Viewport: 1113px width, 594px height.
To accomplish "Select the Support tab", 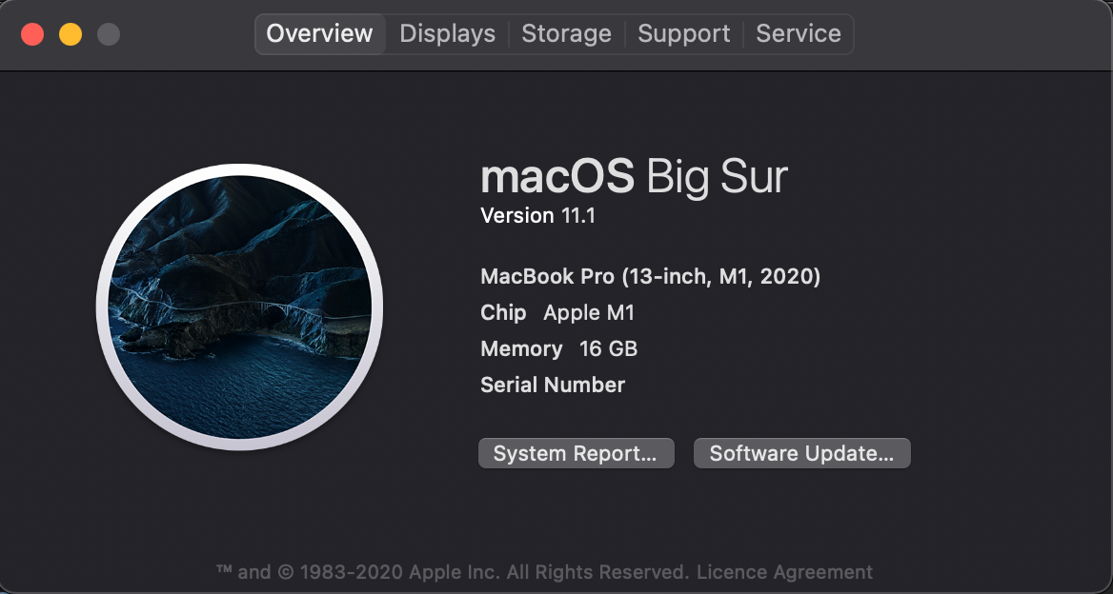I will coord(683,33).
